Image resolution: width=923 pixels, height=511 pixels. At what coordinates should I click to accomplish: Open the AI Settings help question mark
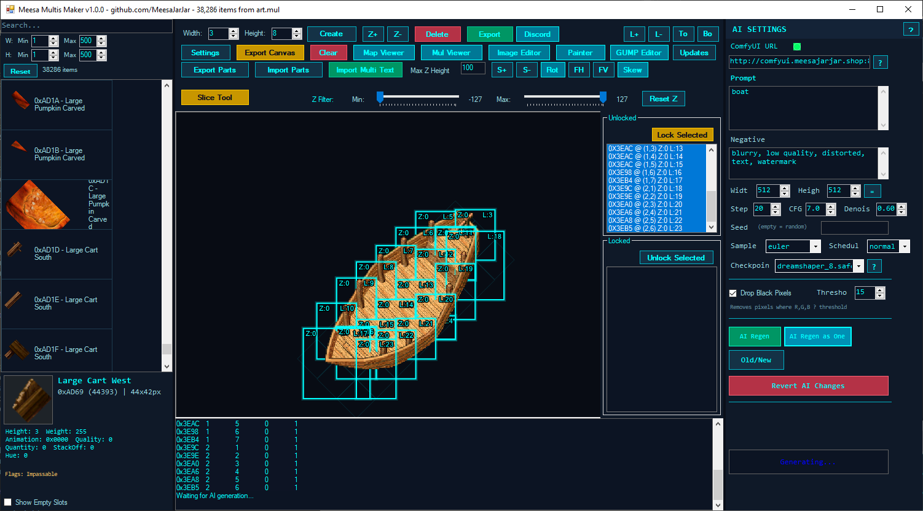click(910, 29)
